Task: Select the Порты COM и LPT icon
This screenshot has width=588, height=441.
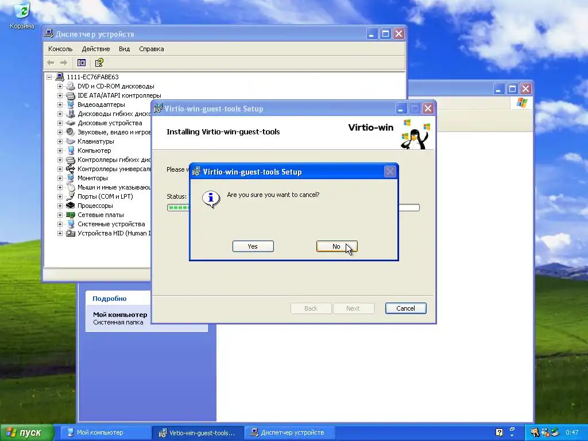Action: (71, 196)
